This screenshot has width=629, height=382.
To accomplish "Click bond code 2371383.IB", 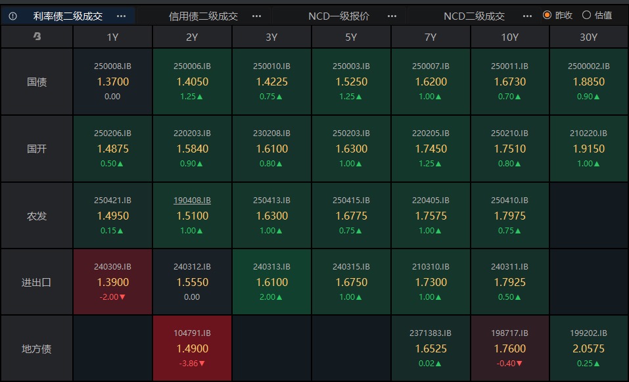I will [431, 333].
